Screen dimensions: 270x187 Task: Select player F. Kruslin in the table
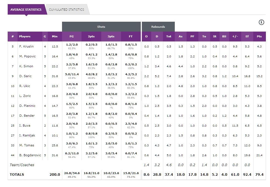[26, 46]
